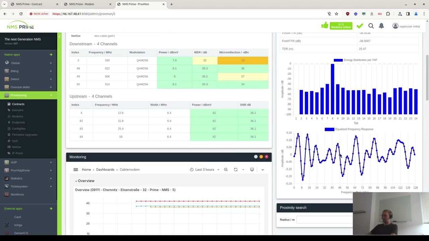Click the green thumbs-up icon in header

tap(324, 25)
